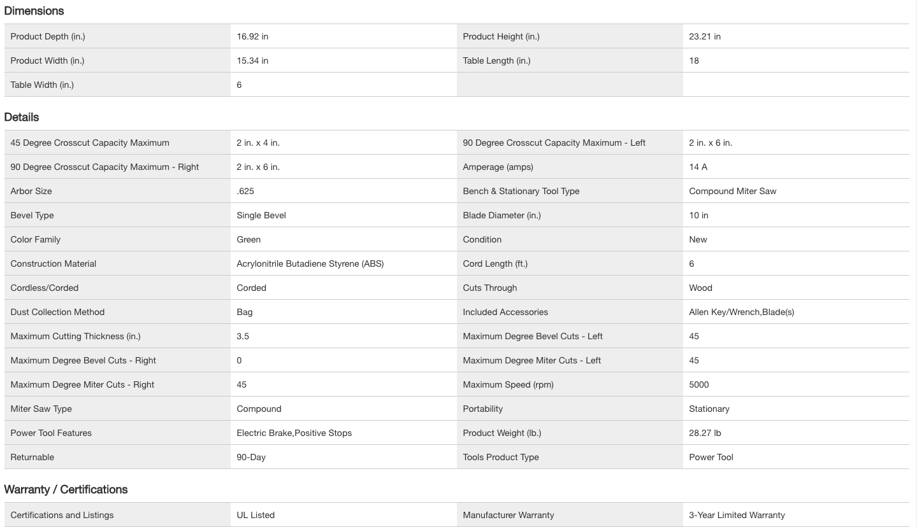Click the Cordless/Corded label
This screenshot has width=917, height=527.
pyautogui.click(x=45, y=288)
